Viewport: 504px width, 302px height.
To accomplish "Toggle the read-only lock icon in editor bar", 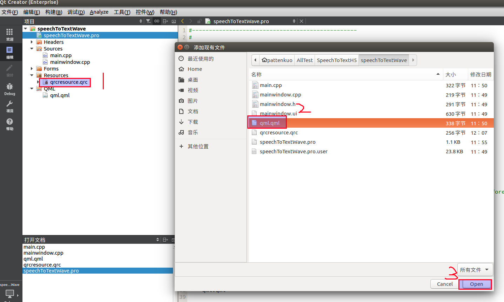I will (x=199, y=21).
